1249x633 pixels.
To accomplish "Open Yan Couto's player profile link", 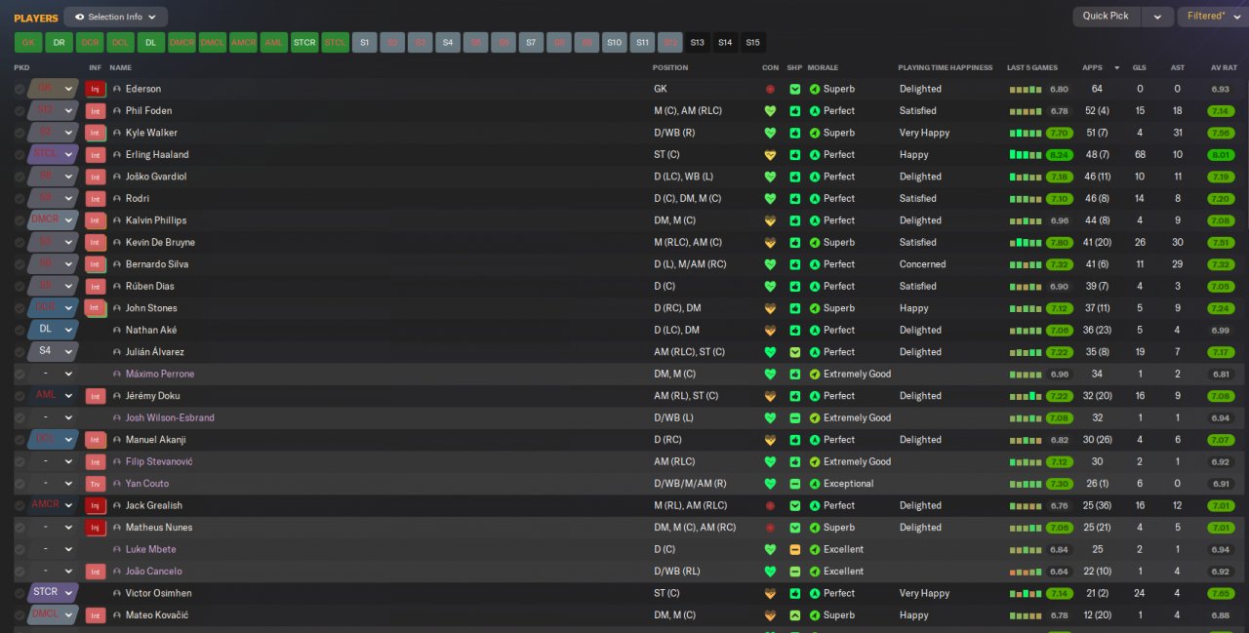I will [x=147, y=484].
